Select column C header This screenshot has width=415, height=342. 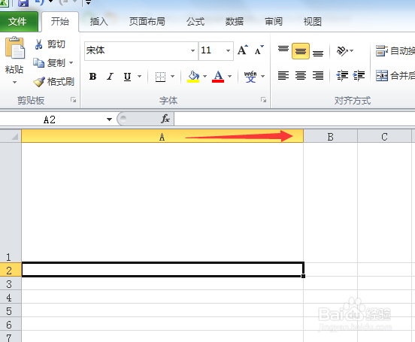[x=384, y=136]
